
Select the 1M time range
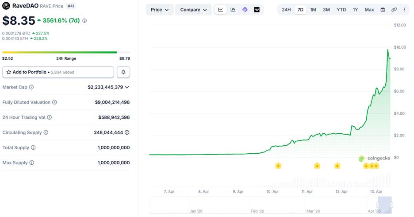coord(313,10)
